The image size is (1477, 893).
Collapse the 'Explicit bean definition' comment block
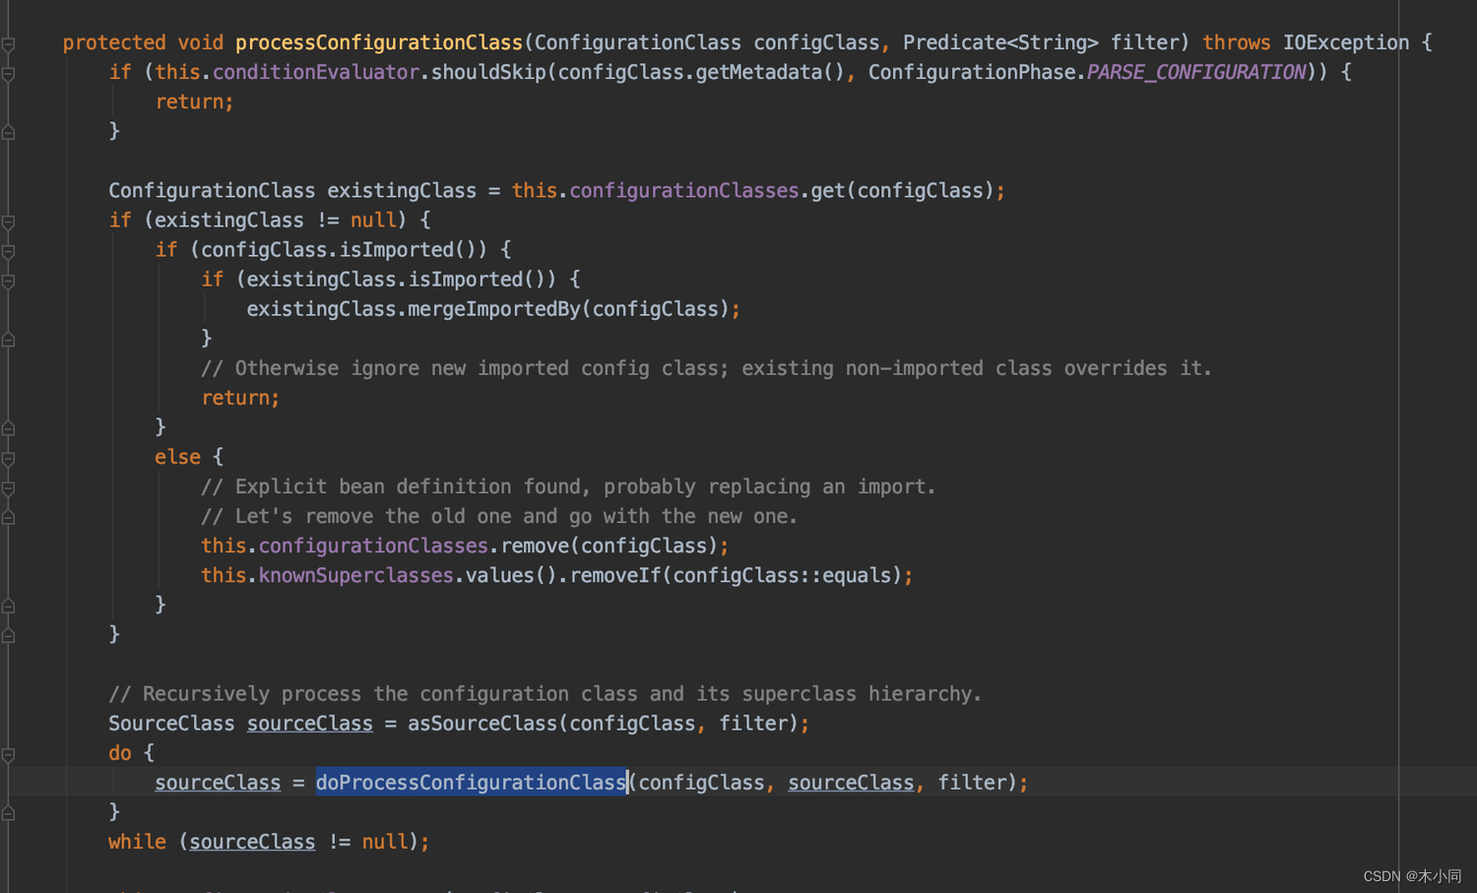(x=8, y=487)
